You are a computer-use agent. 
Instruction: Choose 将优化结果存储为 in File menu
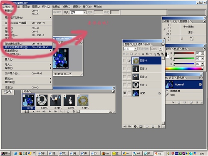point(27,47)
